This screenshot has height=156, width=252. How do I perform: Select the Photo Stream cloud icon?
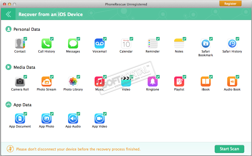[x=47, y=81]
